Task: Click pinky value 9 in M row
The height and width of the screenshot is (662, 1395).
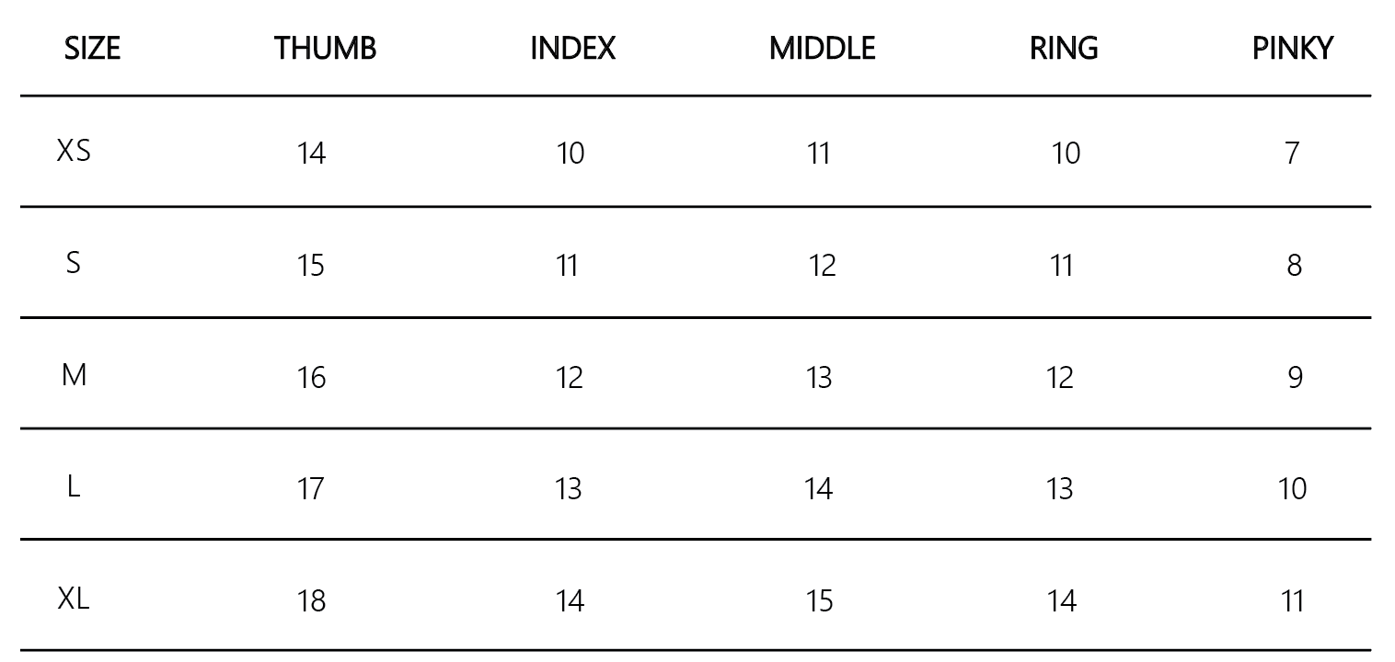Action: [1295, 378]
